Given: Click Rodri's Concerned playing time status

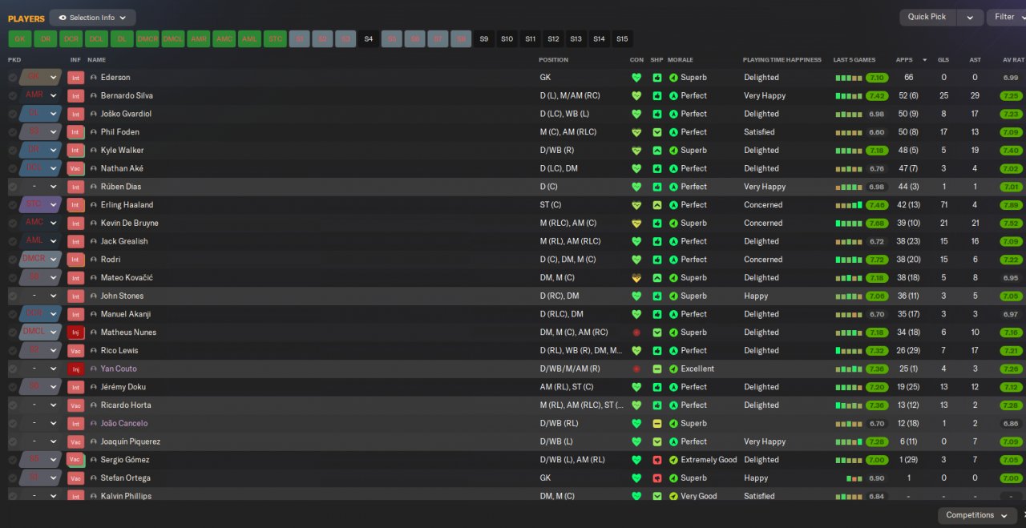Looking at the screenshot, I should point(763,260).
